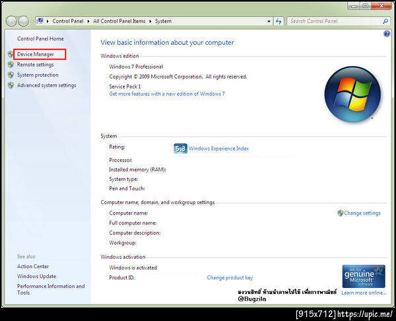Click Learn more online link
Image resolution: width=396 pixels, height=321 pixels.
click(364, 293)
